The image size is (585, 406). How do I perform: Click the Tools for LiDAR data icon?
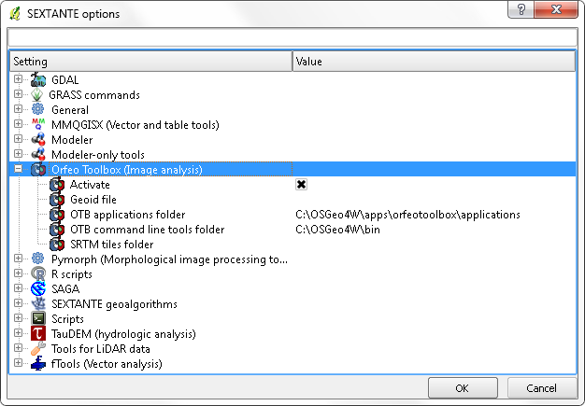[x=37, y=348]
